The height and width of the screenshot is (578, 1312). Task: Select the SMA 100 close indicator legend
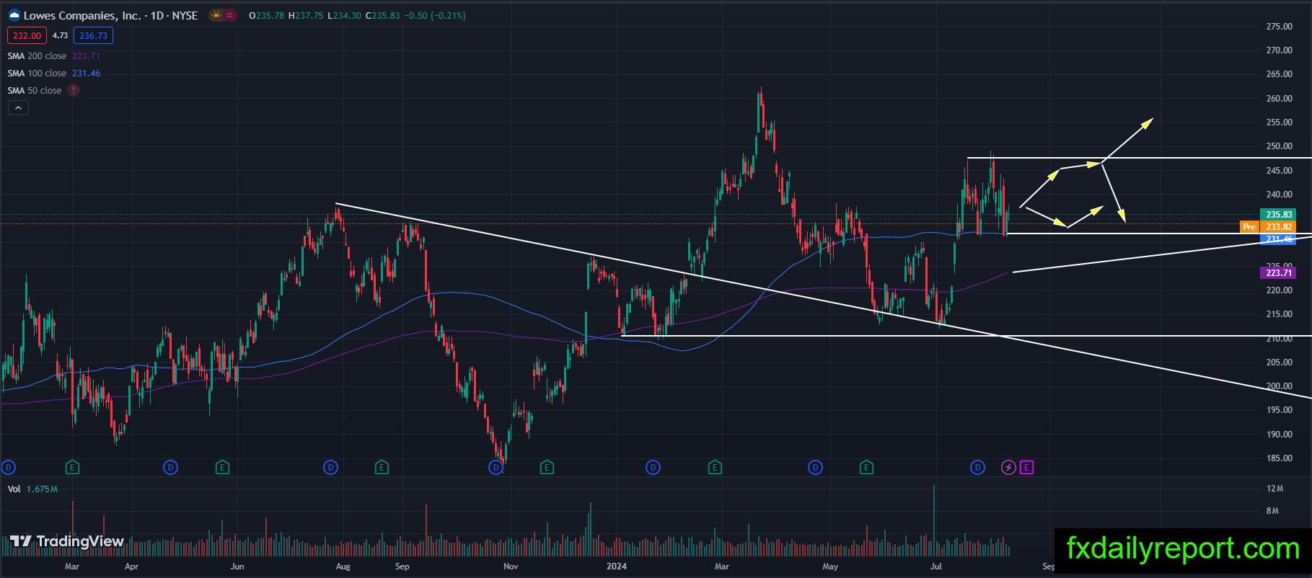[x=53, y=74]
